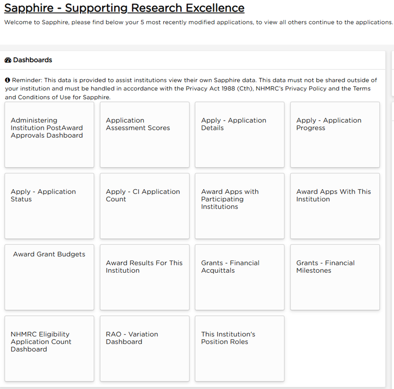The width and height of the screenshot is (394, 389).
Task: Select the Apply - Application Status tile
Action: (49, 205)
